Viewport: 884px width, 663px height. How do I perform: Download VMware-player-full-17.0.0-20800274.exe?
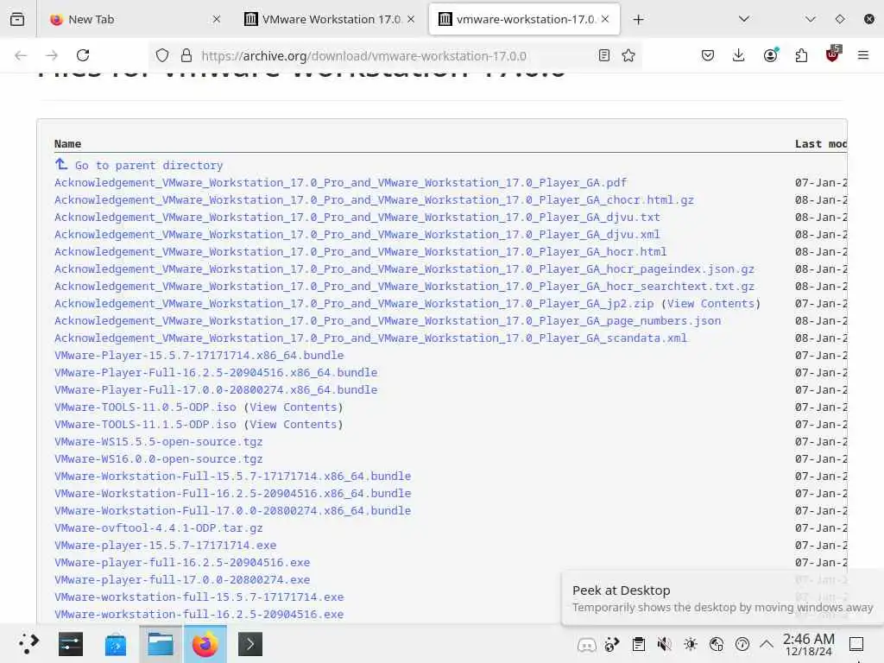pos(182,579)
